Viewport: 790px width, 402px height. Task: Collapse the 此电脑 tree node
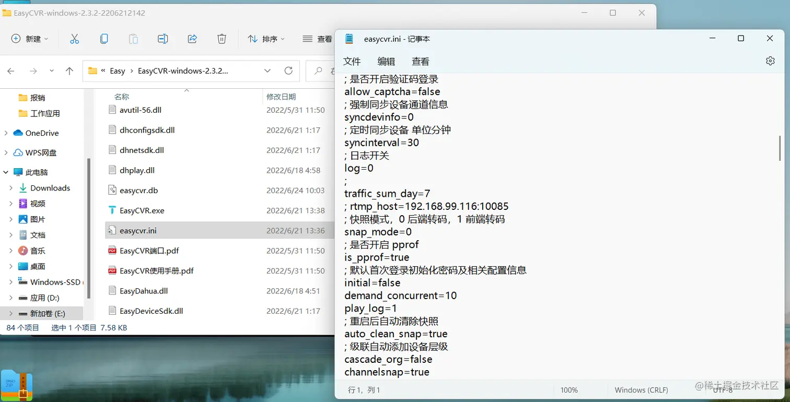(x=6, y=172)
